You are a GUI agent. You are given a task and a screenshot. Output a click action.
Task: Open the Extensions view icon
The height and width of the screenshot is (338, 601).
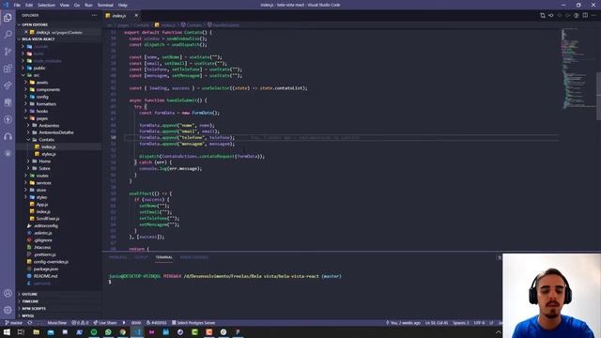[x=8, y=69]
